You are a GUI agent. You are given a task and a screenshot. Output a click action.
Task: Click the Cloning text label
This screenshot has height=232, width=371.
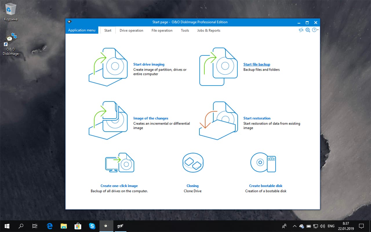tap(192, 186)
